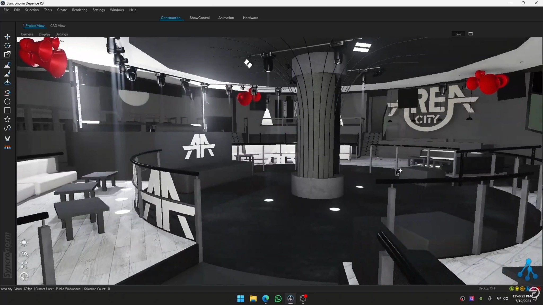The height and width of the screenshot is (305, 543).
Task: Select the circle shape tool
Action: coord(7,102)
